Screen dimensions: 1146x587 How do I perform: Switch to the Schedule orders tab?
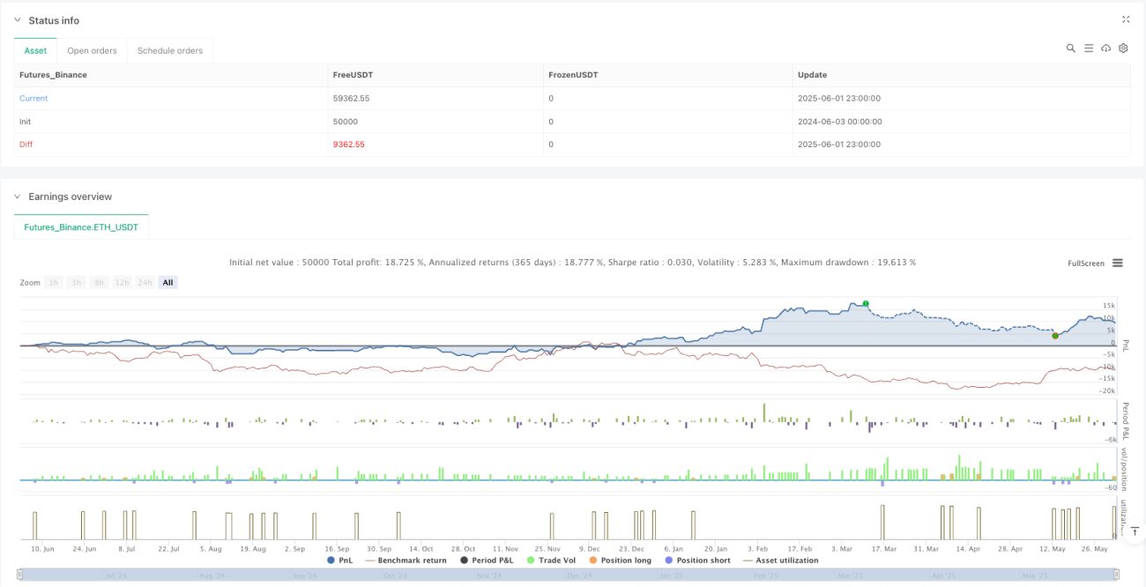(x=170, y=50)
